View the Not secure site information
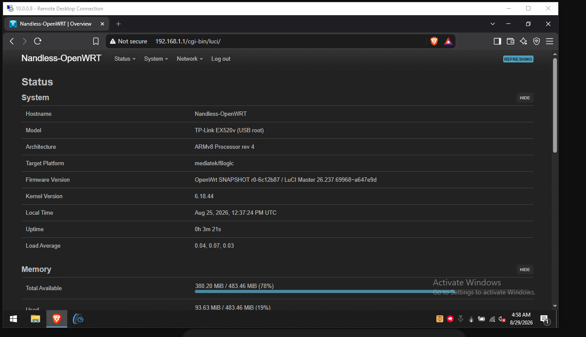Viewport: 586px width, 337px height. [x=128, y=41]
